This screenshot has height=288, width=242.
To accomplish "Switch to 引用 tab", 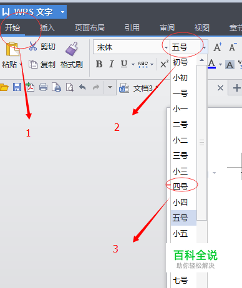I will click(132, 27).
